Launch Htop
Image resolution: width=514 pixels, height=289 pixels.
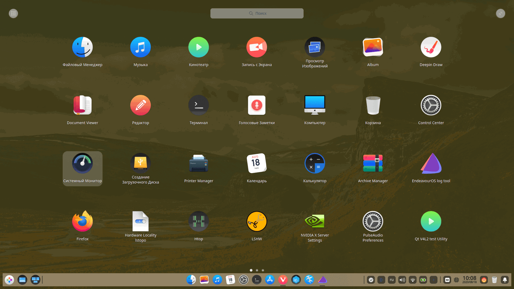(199, 221)
